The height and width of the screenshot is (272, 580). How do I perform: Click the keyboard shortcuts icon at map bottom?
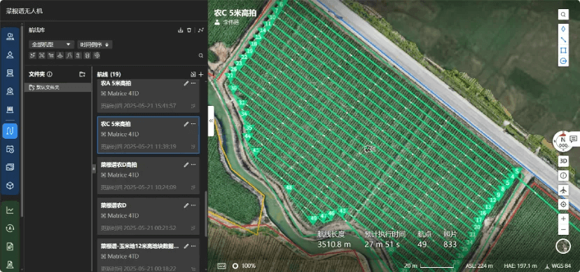pyautogui.click(x=221, y=266)
